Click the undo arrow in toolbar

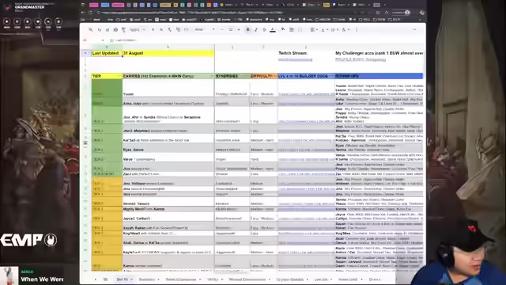point(100,30)
